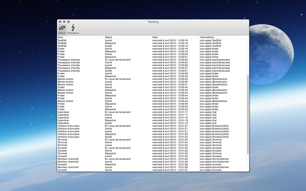The height and width of the screenshot is (191, 306).
Task: Minimize the Tracking window
Action: (64, 22)
